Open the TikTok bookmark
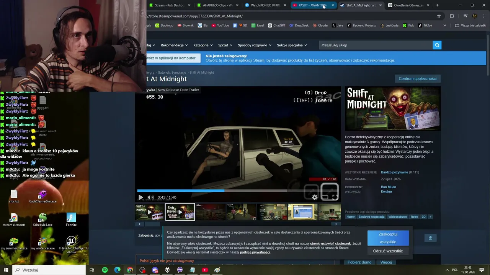 coord(425,26)
